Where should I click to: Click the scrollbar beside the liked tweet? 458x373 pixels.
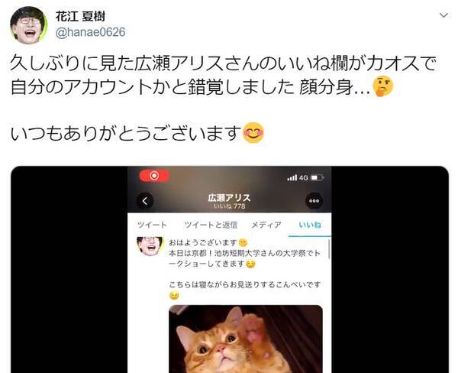[330, 249]
